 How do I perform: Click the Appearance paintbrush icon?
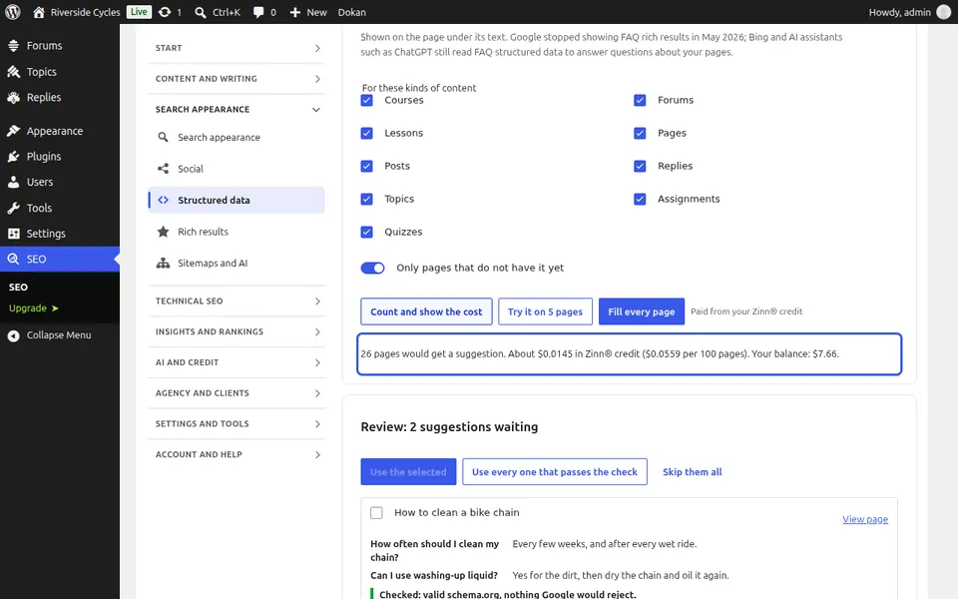[x=13, y=131]
